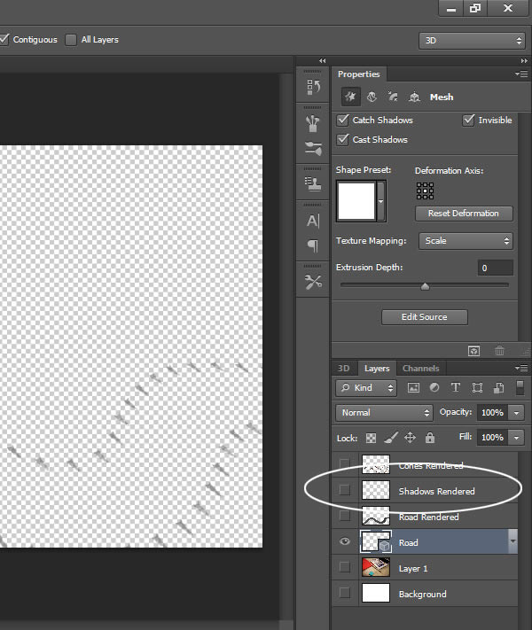Show the Cones Rendered layer
Image resolution: width=532 pixels, height=630 pixels.
pos(345,464)
